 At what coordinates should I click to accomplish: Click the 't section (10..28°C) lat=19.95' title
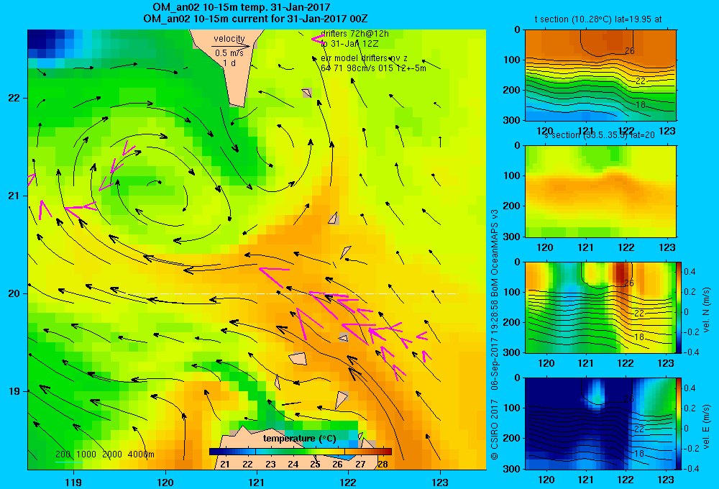click(598, 19)
